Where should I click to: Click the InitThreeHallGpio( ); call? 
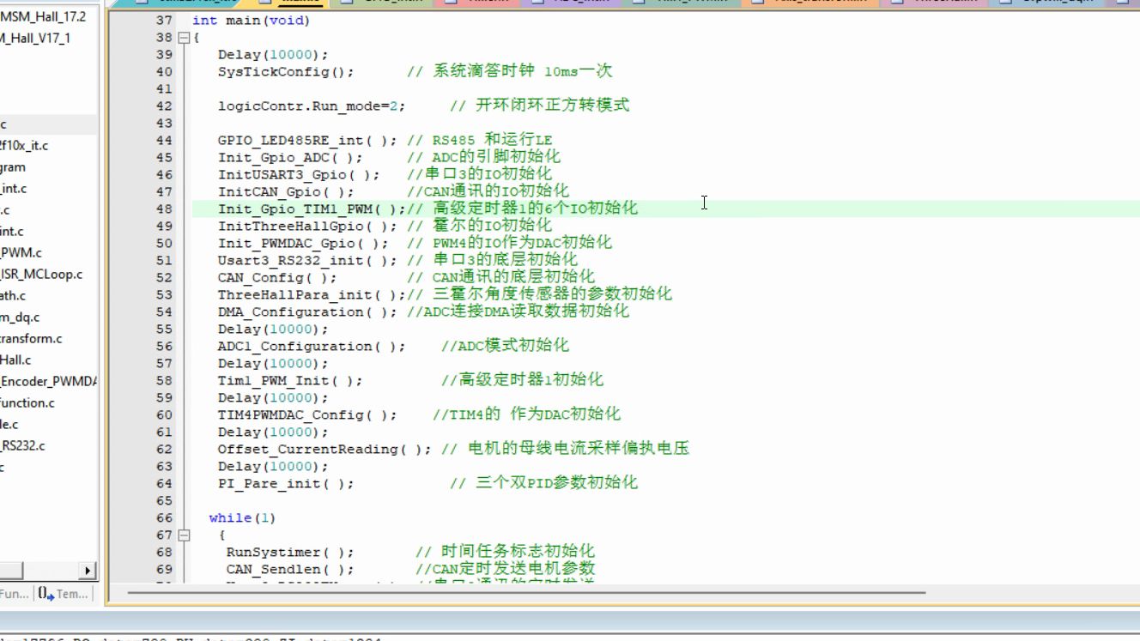click(307, 227)
